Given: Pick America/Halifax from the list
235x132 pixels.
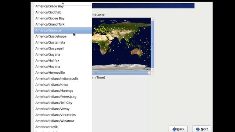Looking at the screenshot, I should point(63,60).
